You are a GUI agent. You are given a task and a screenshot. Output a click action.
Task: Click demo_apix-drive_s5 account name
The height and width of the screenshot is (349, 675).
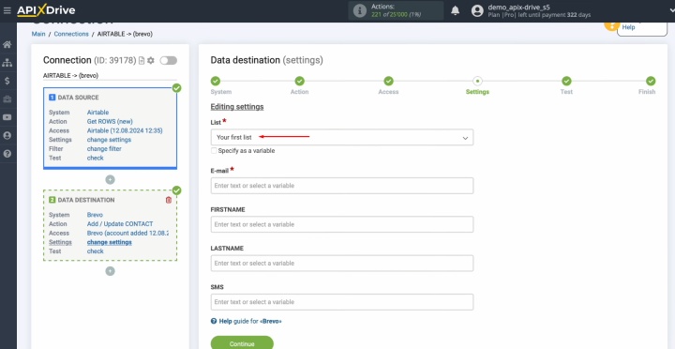518,8
